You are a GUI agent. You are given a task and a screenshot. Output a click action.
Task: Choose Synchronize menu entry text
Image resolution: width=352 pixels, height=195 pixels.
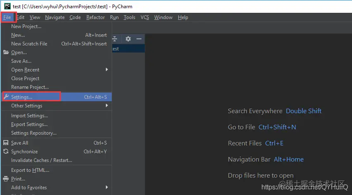(24, 152)
